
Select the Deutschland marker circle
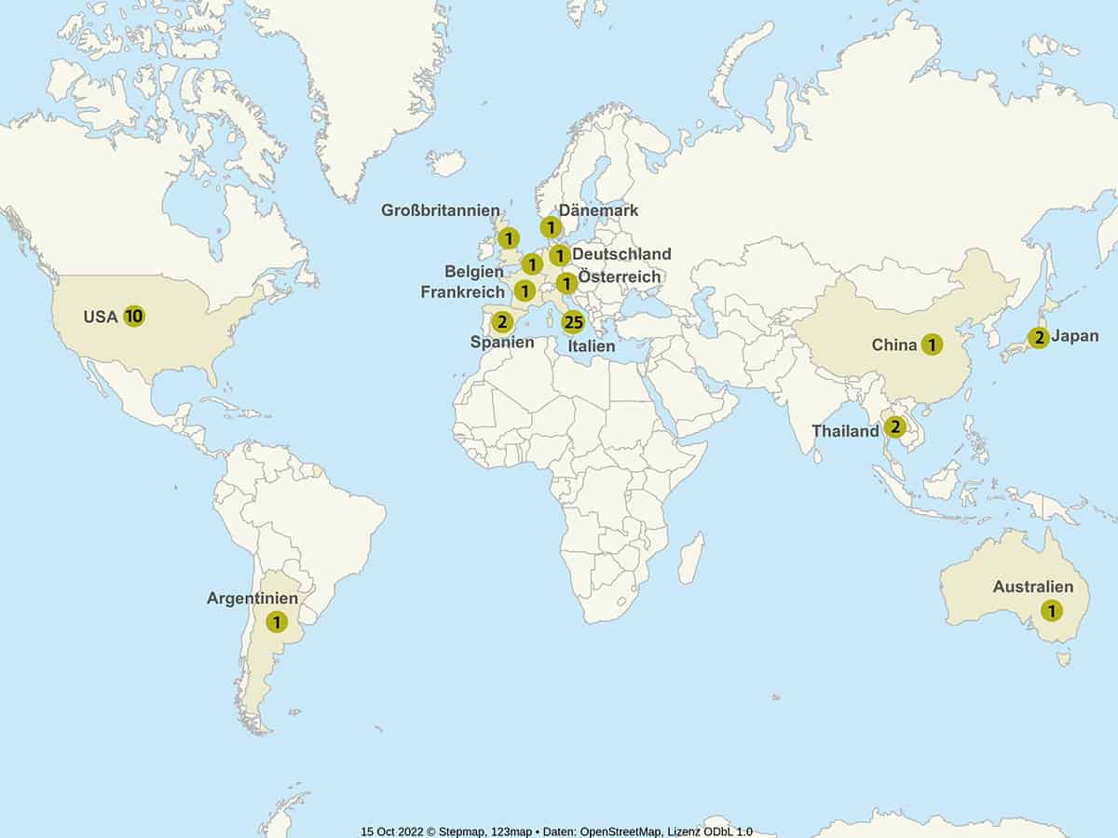559,255
